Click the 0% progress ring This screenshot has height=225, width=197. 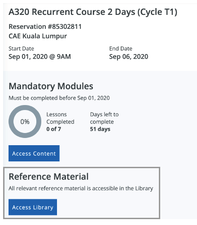[25, 121]
